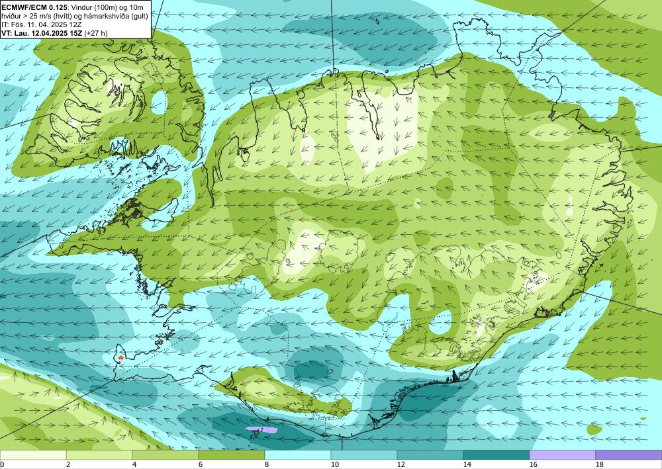Click the red marker on the southwest peninsula

pyautogui.click(x=120, y=357)
